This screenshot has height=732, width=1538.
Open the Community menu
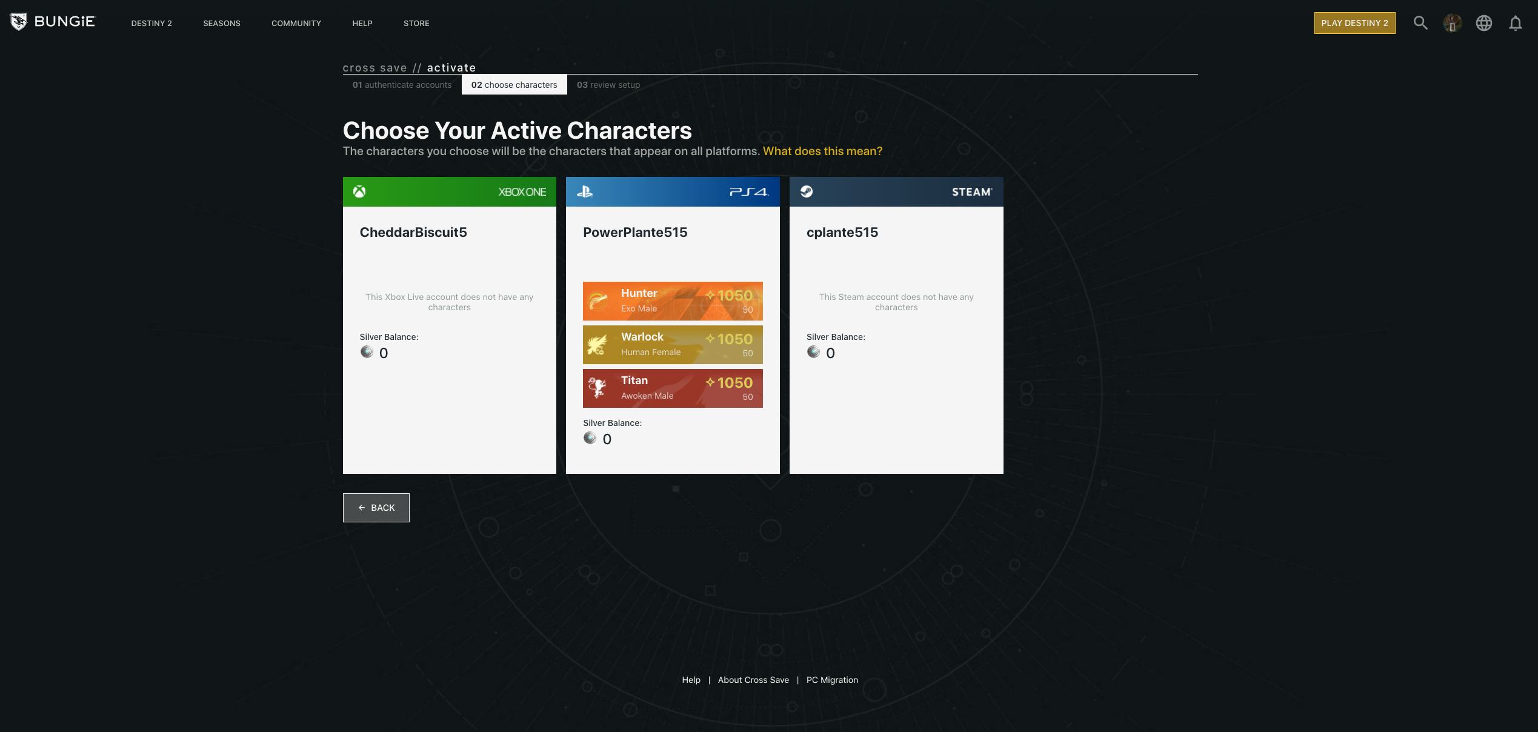point(296,23)
